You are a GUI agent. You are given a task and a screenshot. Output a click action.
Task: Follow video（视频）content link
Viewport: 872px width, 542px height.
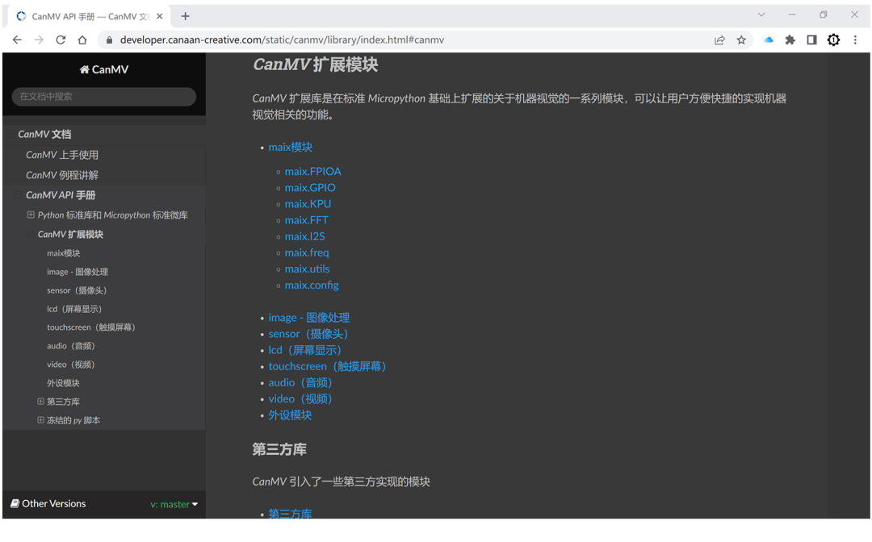(x=300, y=398)
